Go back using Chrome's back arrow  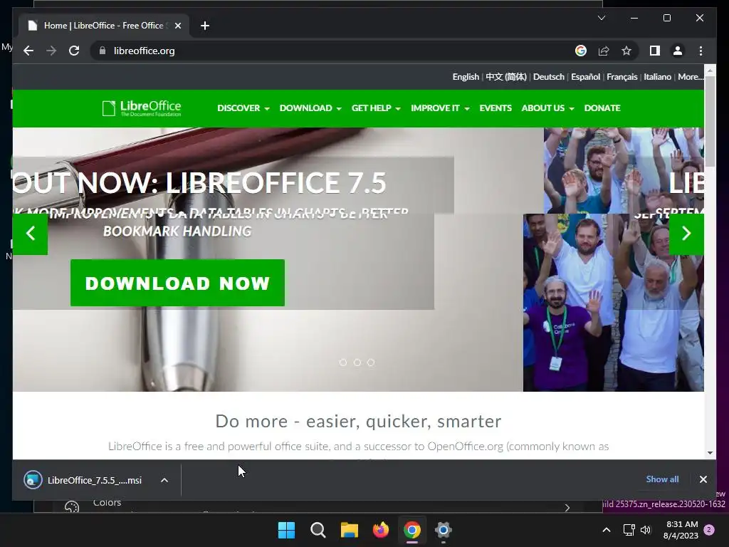[x=28, y=51]
